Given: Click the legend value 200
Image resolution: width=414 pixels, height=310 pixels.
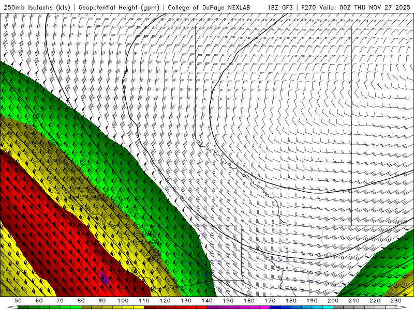Looking at the screenshot, I should click(333, 301).
